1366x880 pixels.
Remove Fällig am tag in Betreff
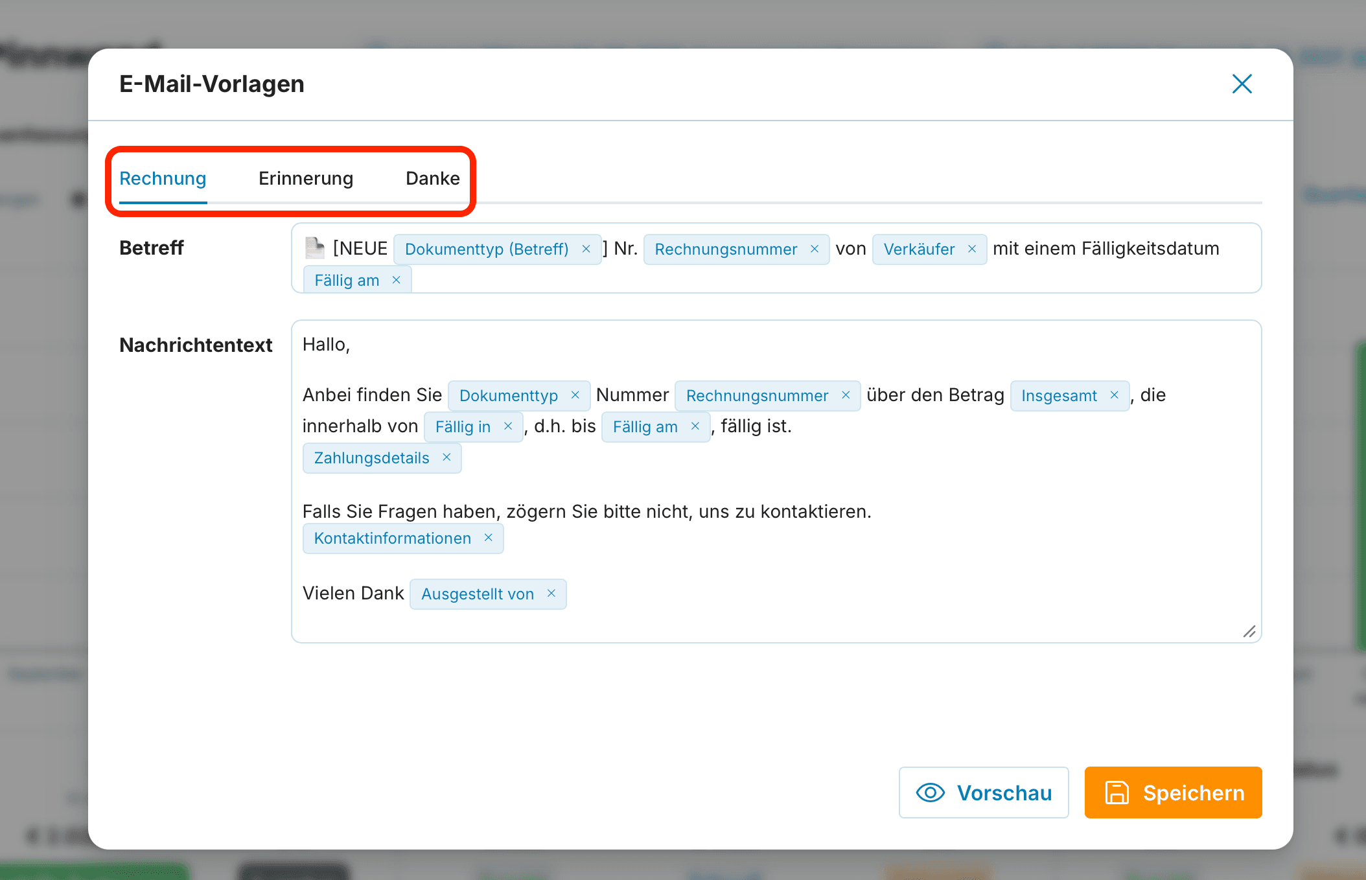click(x=397, y=280)
